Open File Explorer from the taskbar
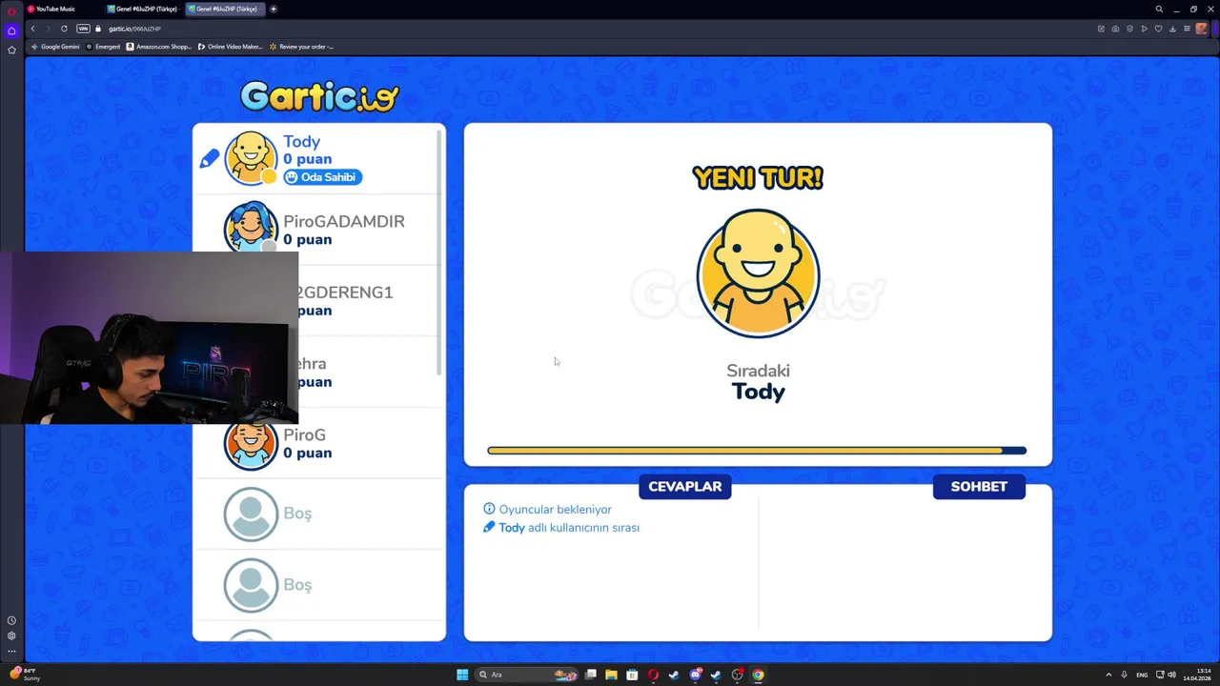 pos(611,675)
